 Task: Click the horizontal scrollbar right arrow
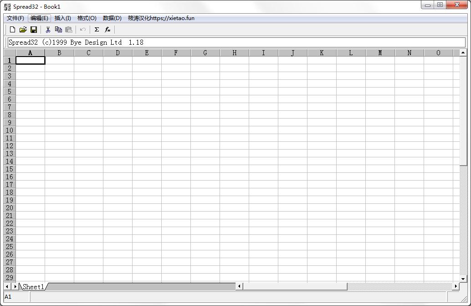(x=456, y=286)
